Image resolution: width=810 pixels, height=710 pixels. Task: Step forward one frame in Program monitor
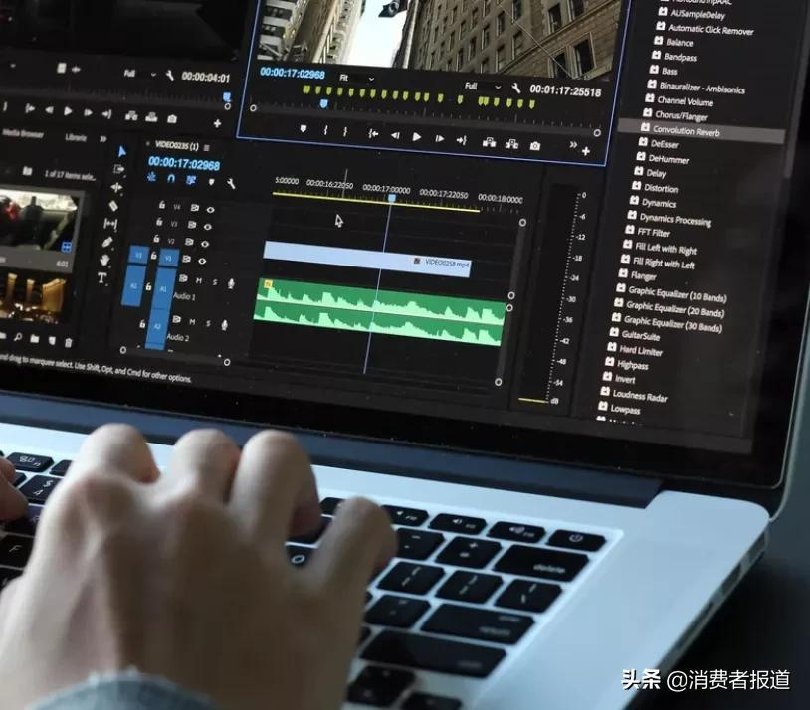pos(439,138)
